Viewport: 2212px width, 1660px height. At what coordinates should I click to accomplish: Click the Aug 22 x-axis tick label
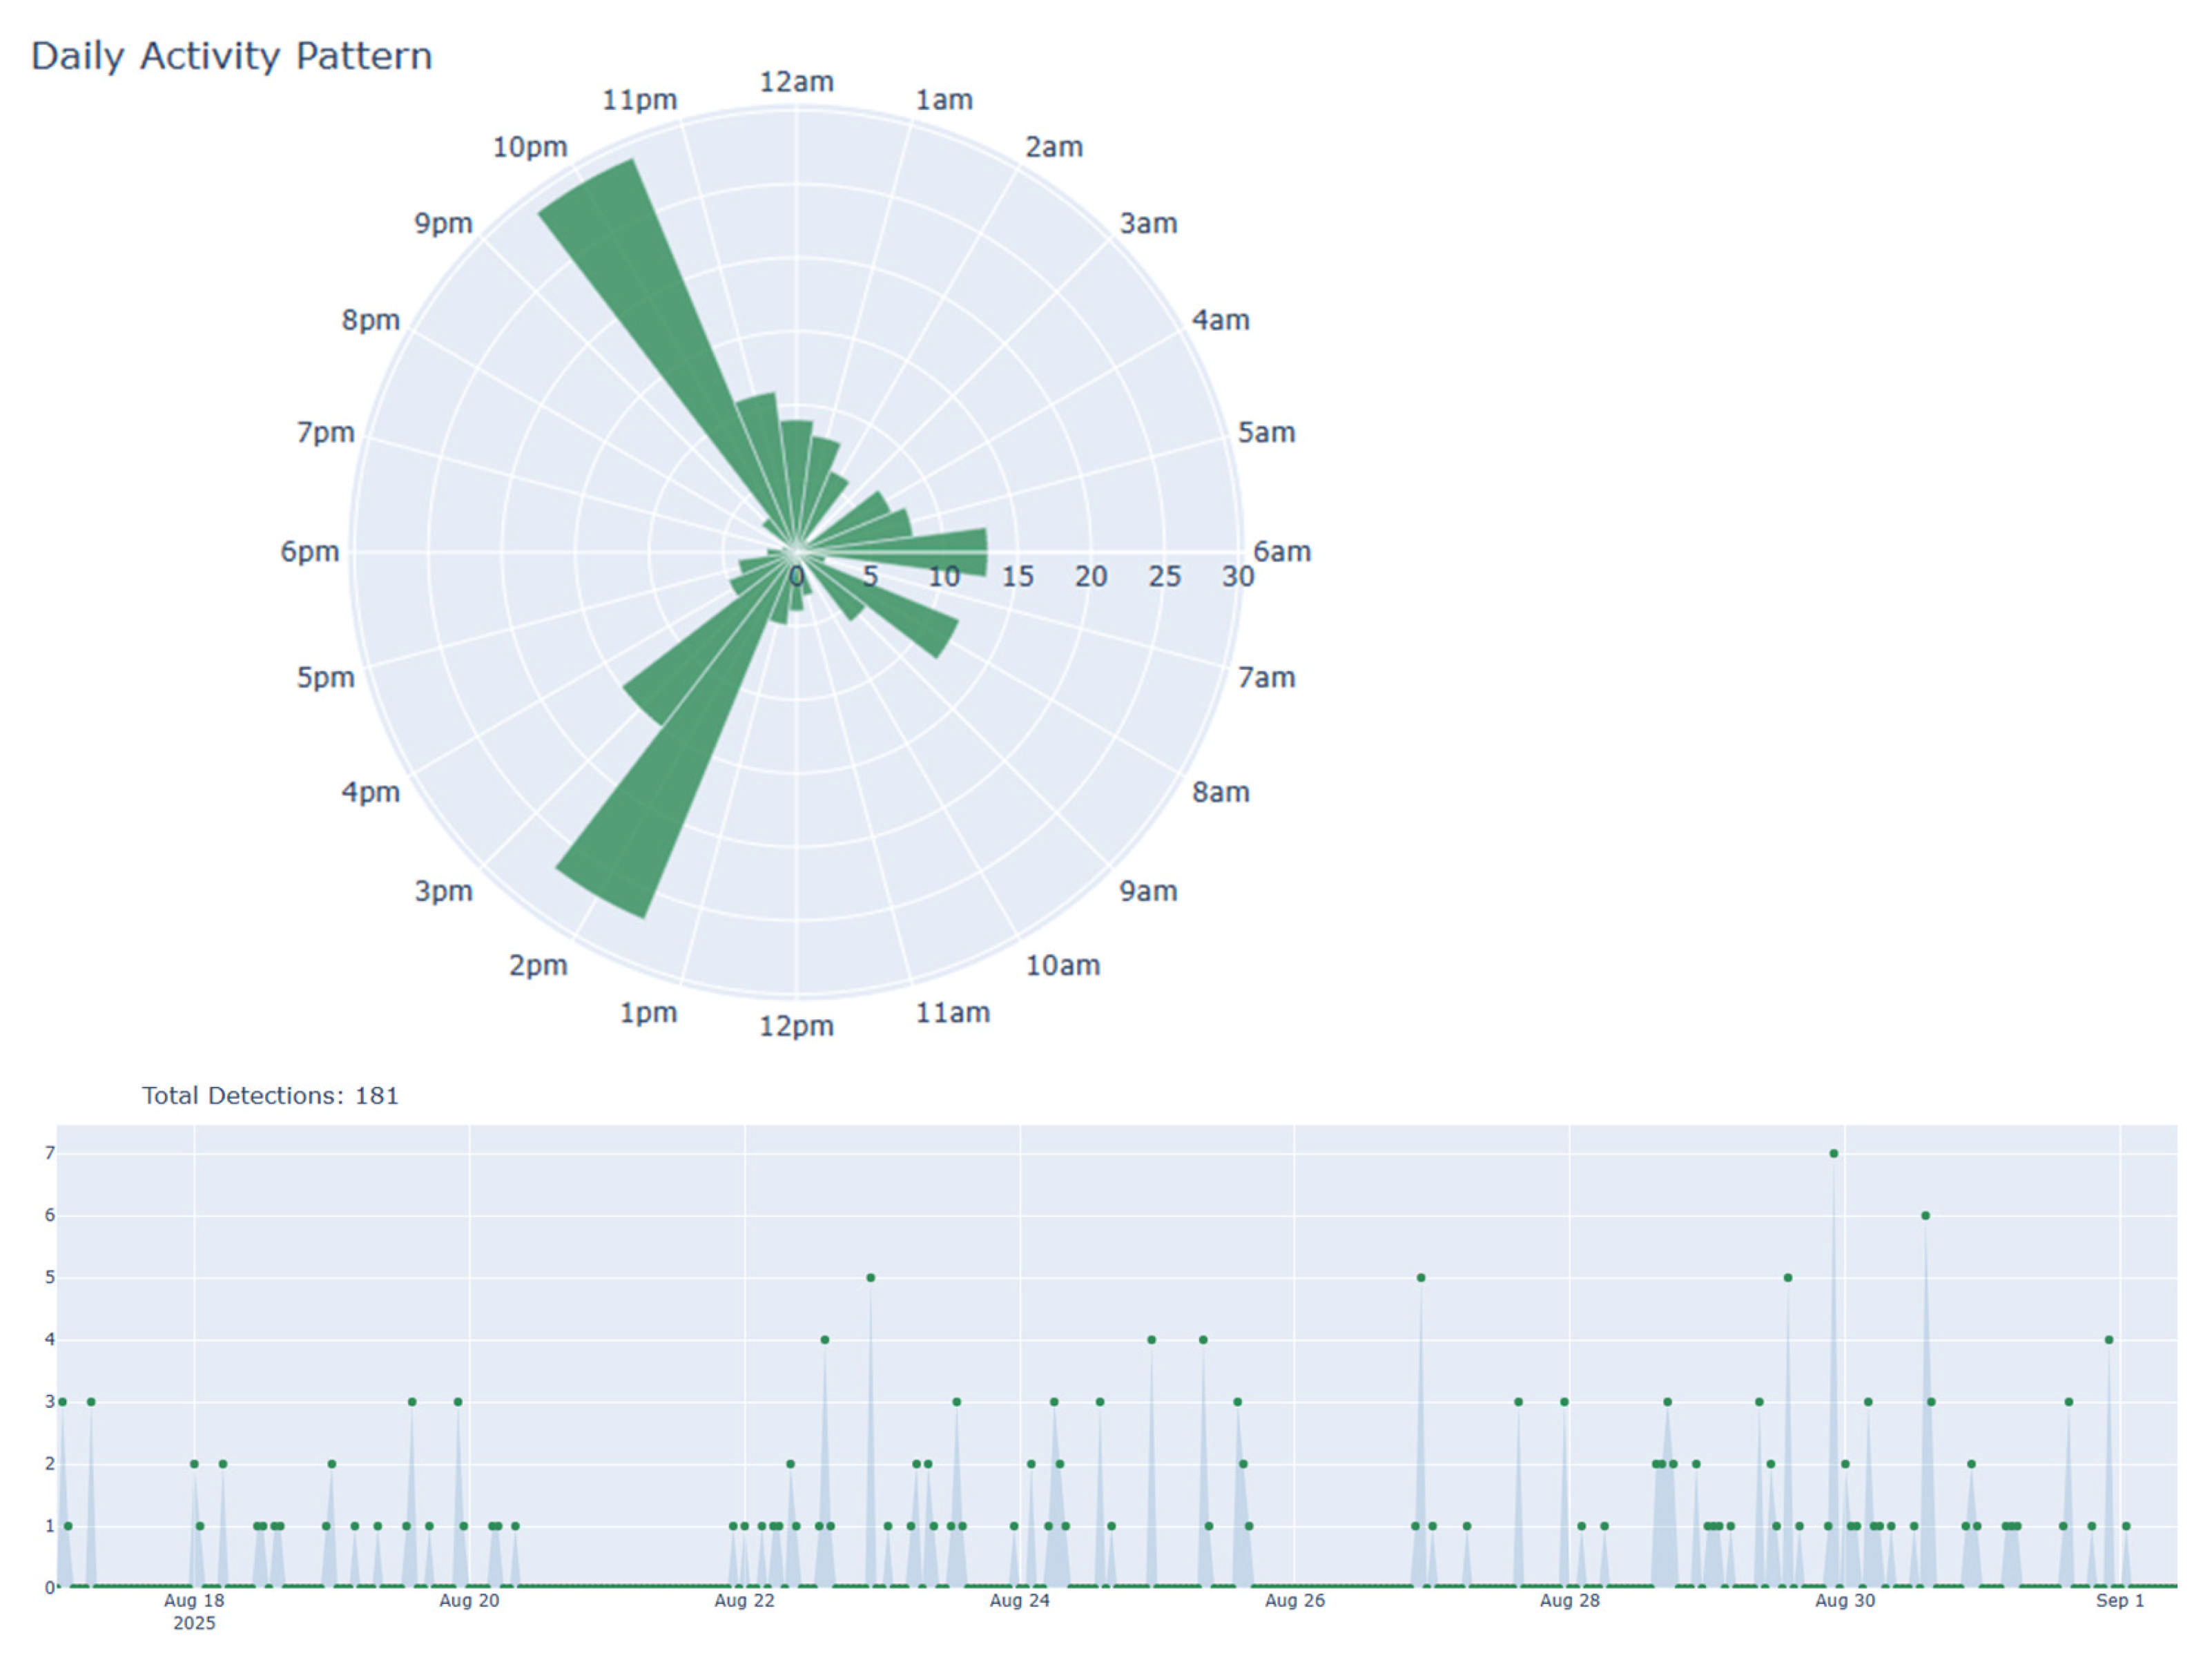click(x=744, y=1601)
